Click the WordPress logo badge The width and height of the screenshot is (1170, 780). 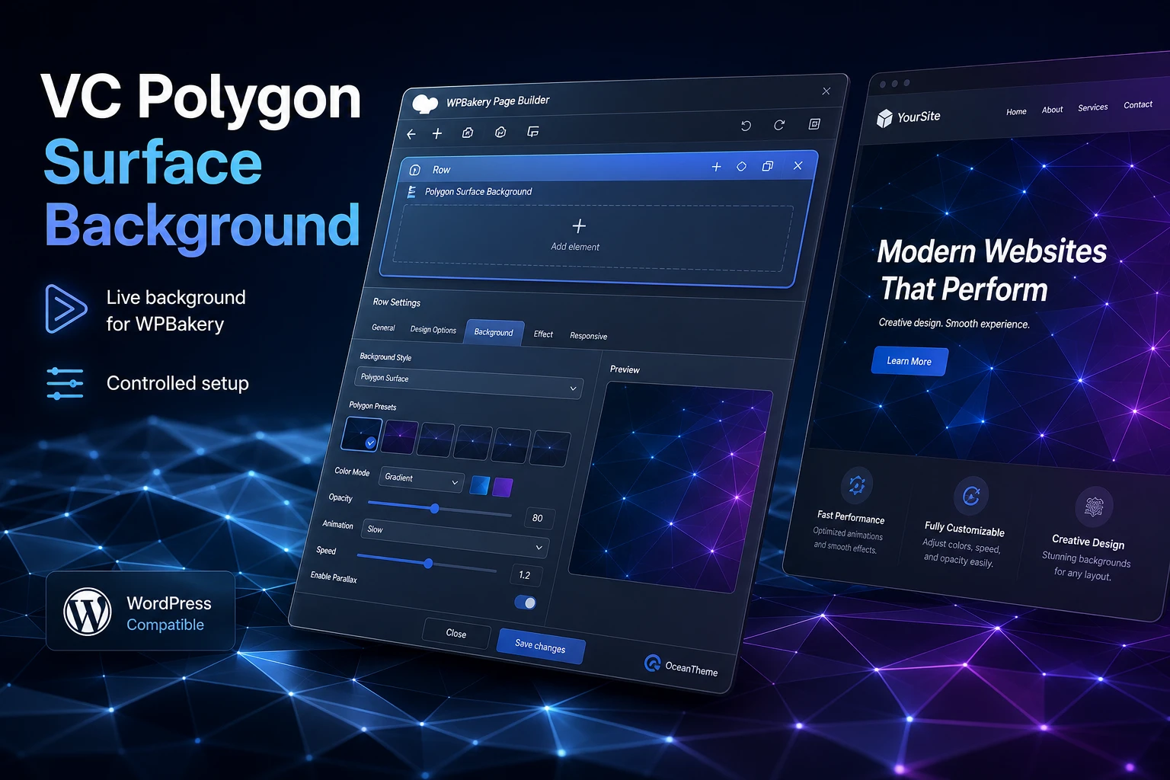tap(88, 612)
